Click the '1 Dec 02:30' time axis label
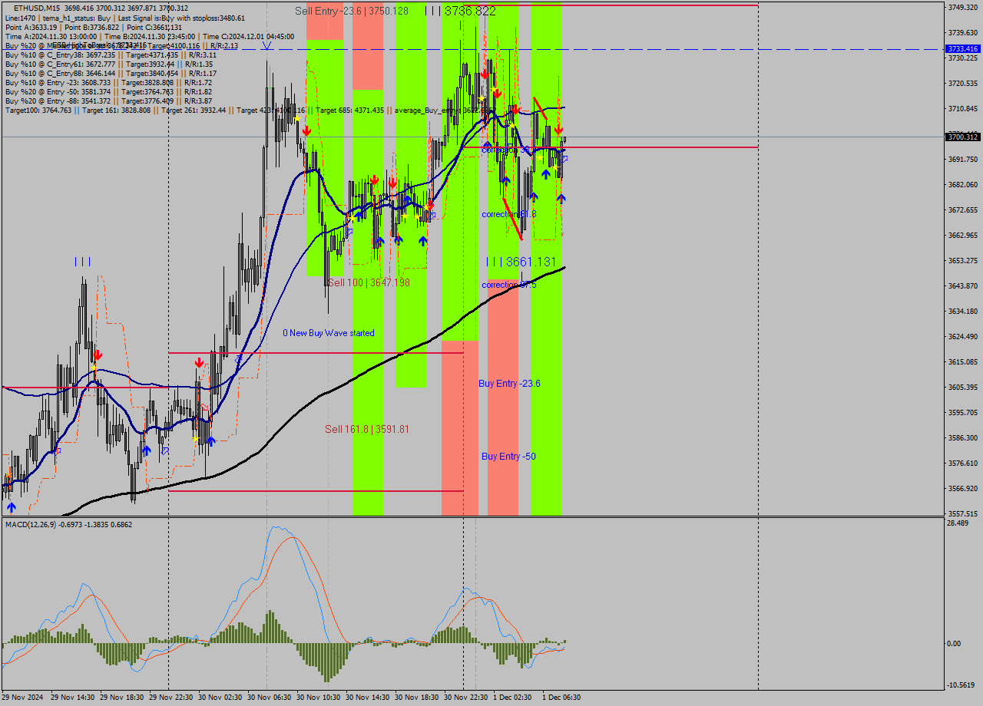Viewport: 983px width, 706px height. [x=512, y=698]
